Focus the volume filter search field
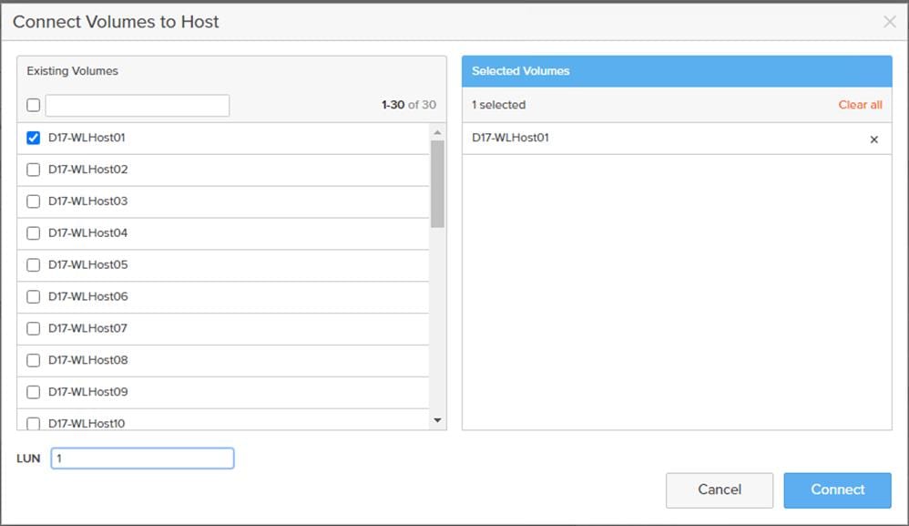Screen dimensions: 909x526 click(138, 106)
